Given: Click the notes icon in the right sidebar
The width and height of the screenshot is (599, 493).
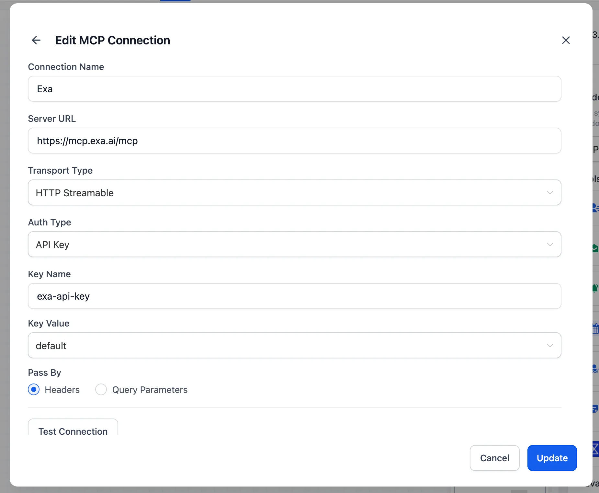Looking at the screenshot, I should 595,409.
